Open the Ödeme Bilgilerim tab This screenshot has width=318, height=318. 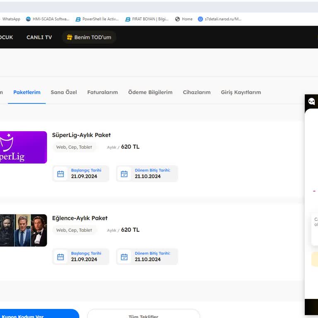(x=150, y=92)
